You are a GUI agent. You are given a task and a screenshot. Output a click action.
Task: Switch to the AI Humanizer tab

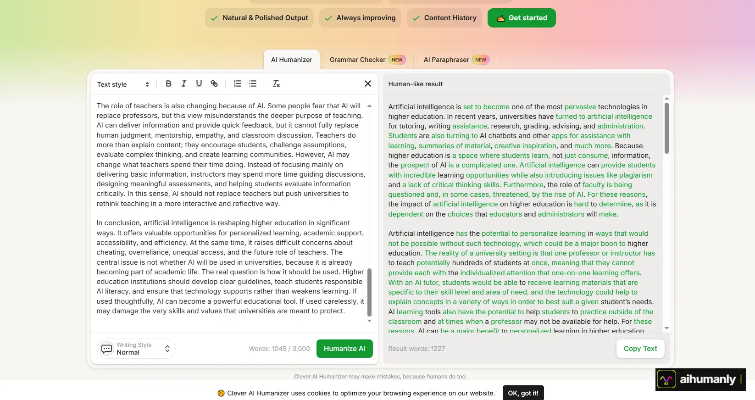point(292,60)
